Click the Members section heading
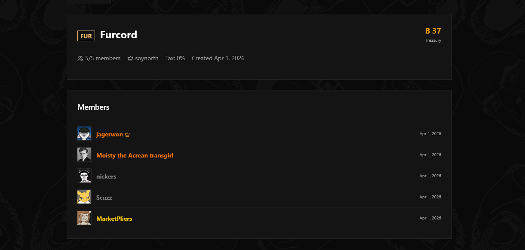 click(x=93, y=107)
